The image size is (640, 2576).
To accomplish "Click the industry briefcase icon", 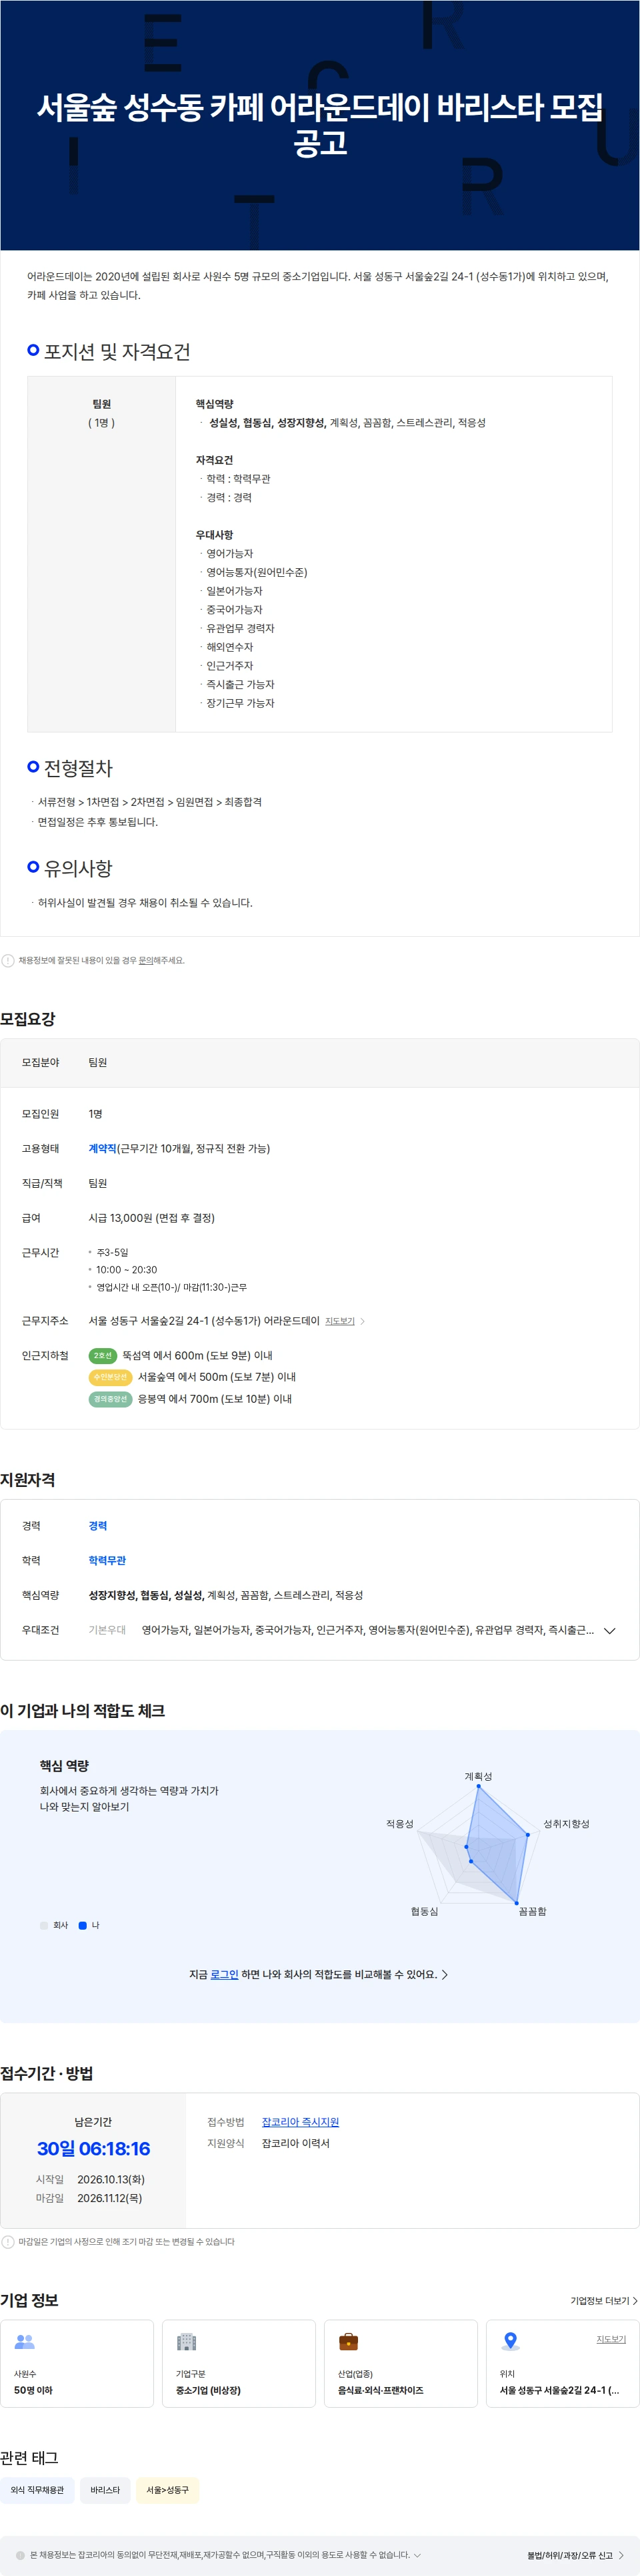I will click(x=349, y=2341).
